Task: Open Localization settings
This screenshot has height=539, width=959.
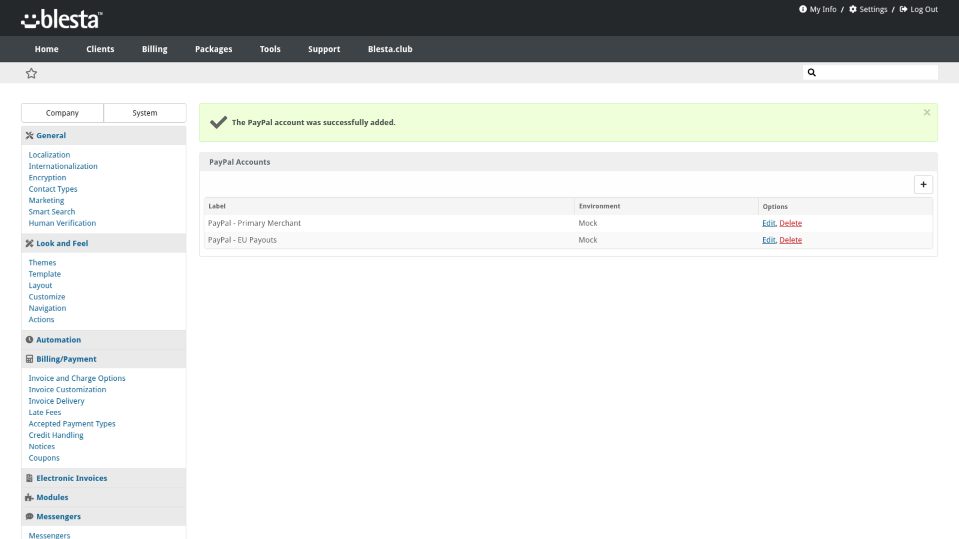Action: point(49,155)
